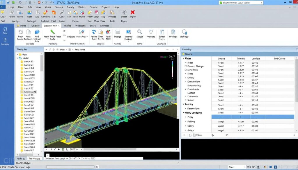This screenshot has width=298, height=170.
Task: Click the Deer ribbon icon
Action: [124, 12]
